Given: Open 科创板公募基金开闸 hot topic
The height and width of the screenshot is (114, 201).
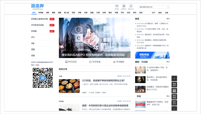Looking at the screenshot, I should (39, 19).
